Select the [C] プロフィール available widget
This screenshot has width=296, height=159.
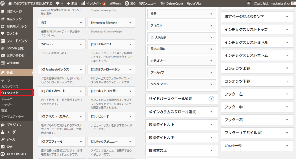(x=62, y=142)
